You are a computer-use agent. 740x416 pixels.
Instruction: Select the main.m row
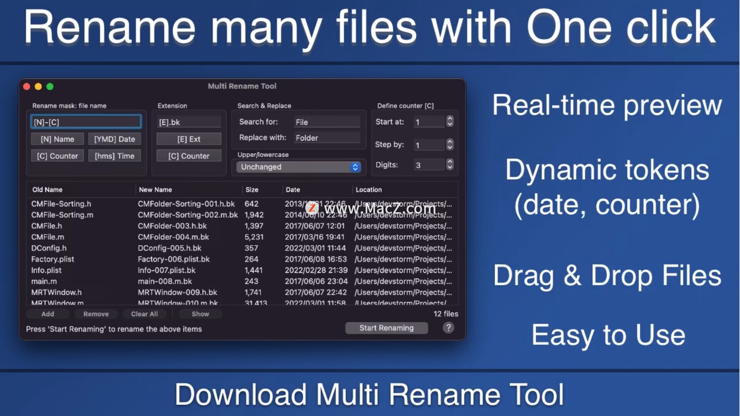tap(242, 282)
